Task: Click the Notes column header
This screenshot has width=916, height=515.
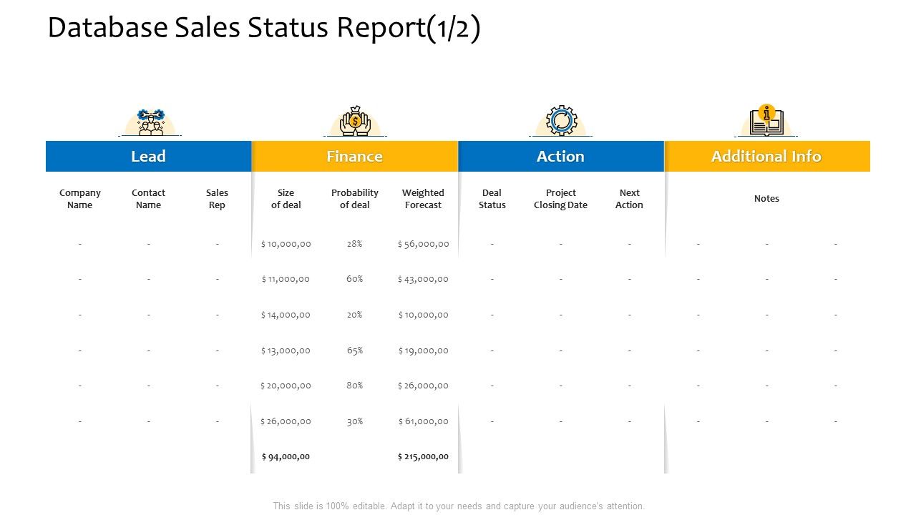Action: [x=766, y=199]
